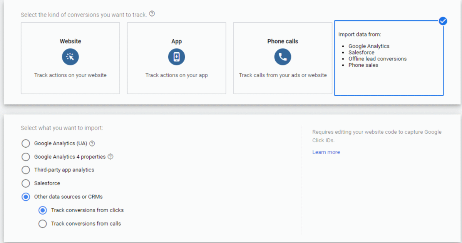462x243 pixels.
Task: Select Track conversions from calls
Action: tap(43, 224)
